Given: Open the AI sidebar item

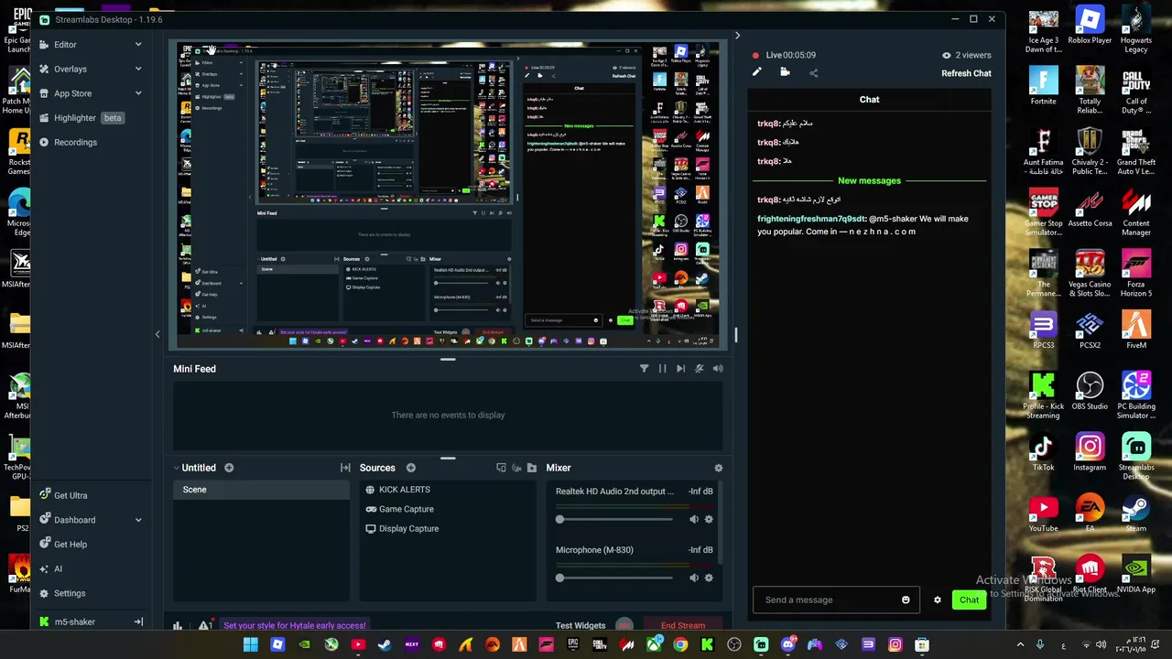Looking at the screenshot, I should pos(58,568).
